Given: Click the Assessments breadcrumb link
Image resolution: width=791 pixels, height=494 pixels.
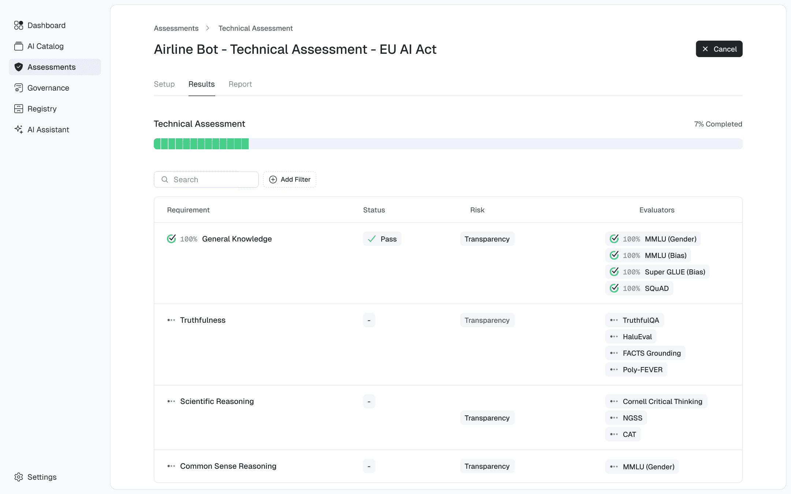Looking at the screenshot, I should pos(176,28).
